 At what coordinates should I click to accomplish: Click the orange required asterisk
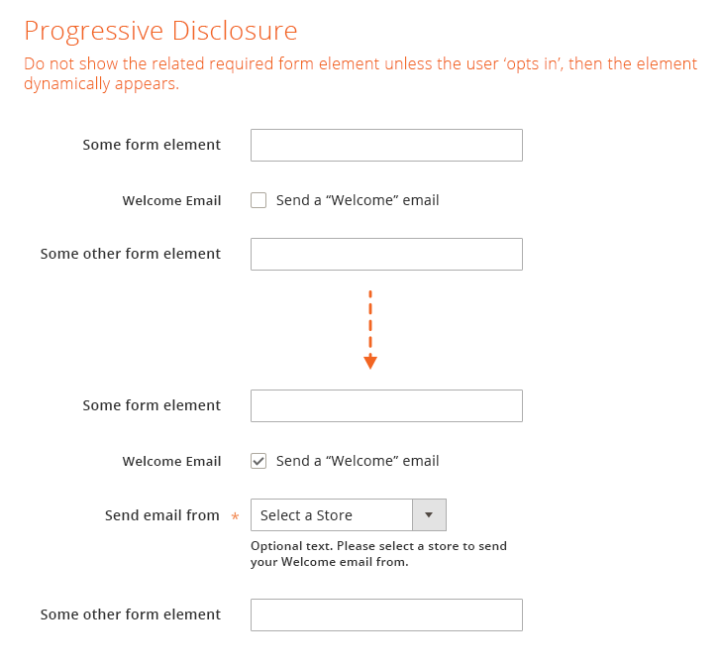pos(235,517)
